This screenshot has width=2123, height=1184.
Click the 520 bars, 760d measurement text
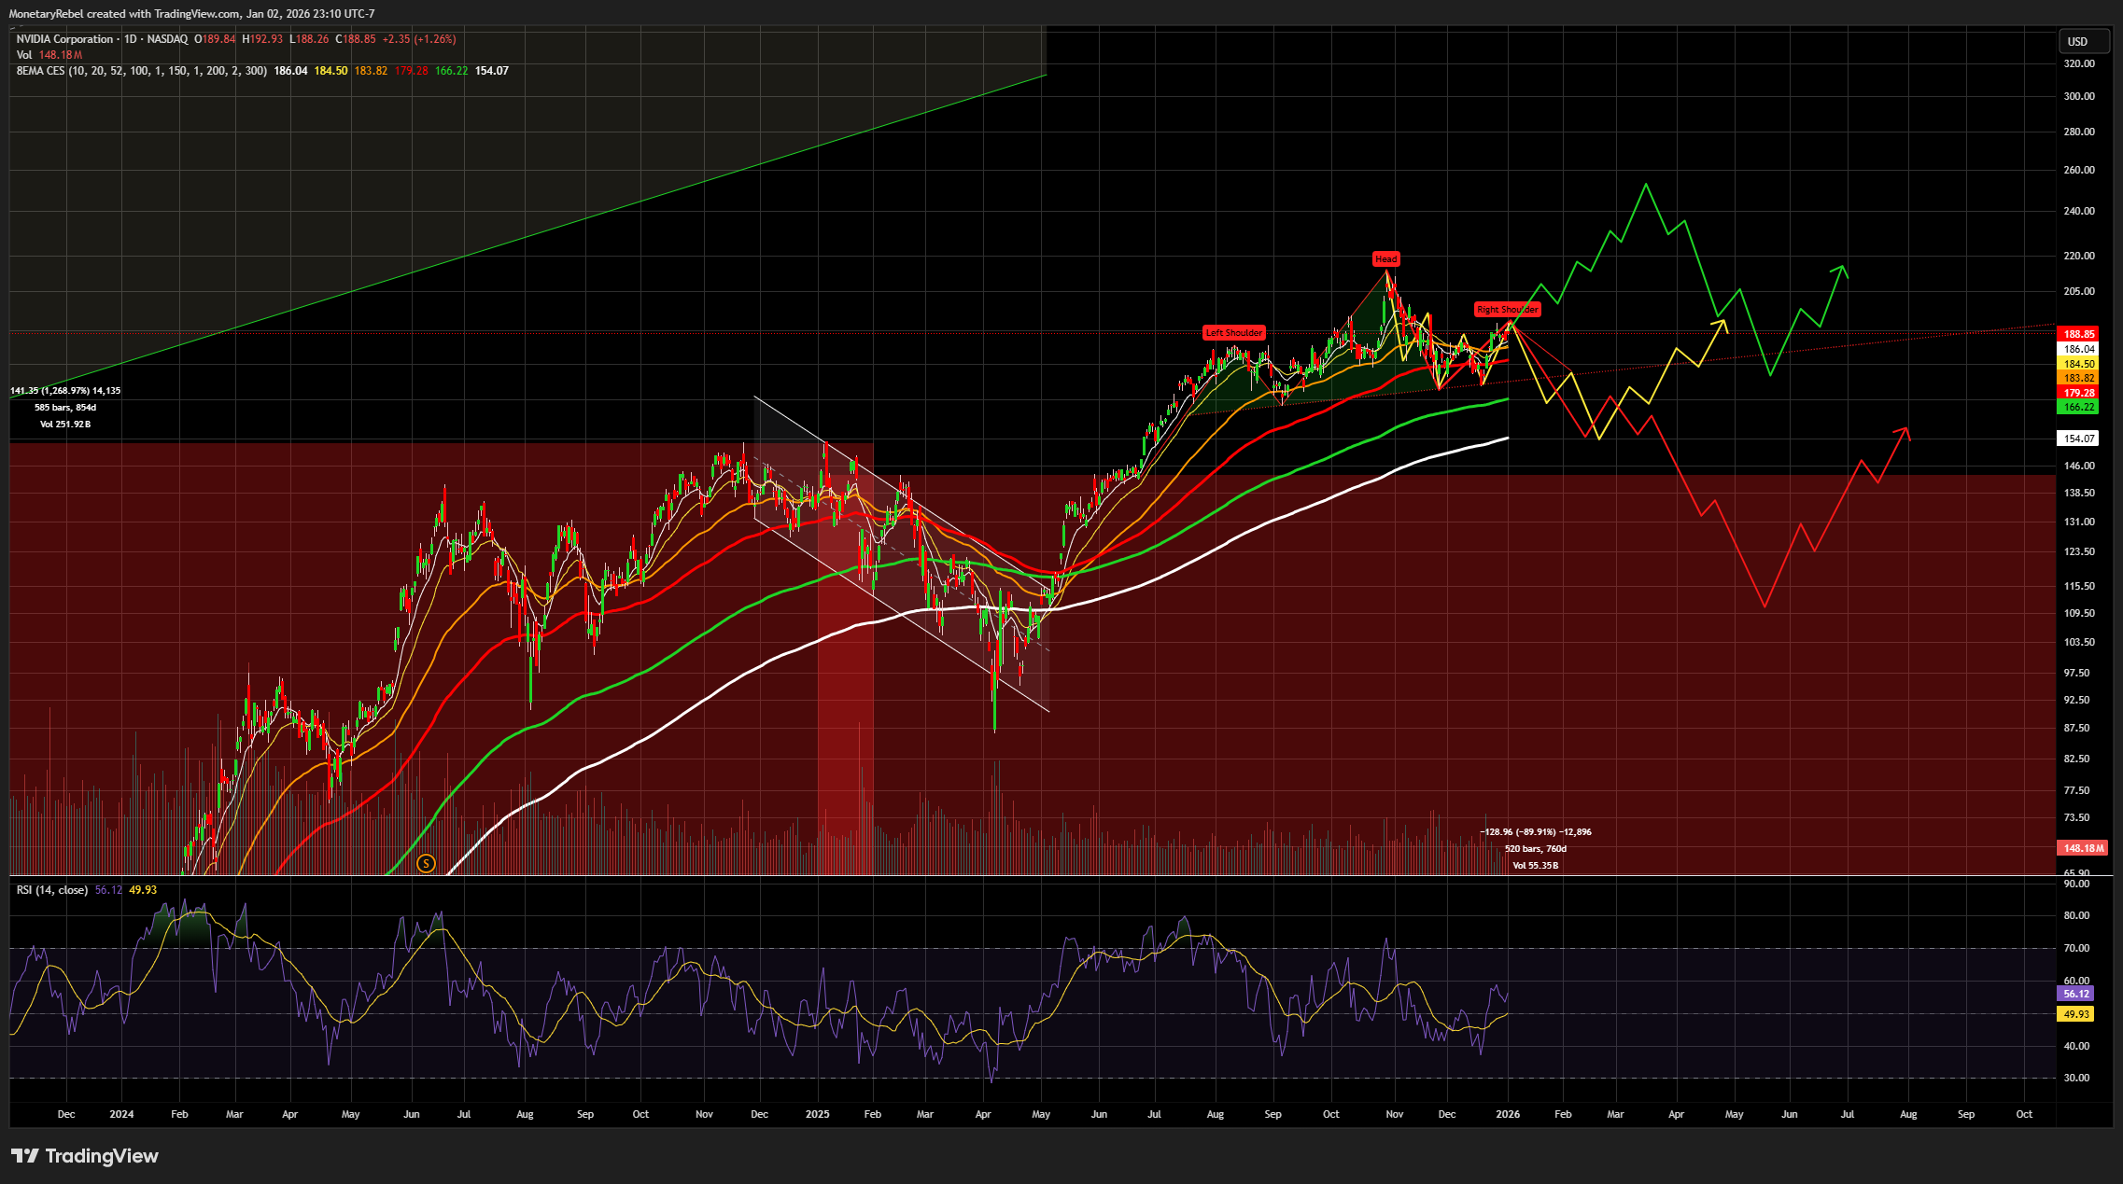(x=1536, y=849)
